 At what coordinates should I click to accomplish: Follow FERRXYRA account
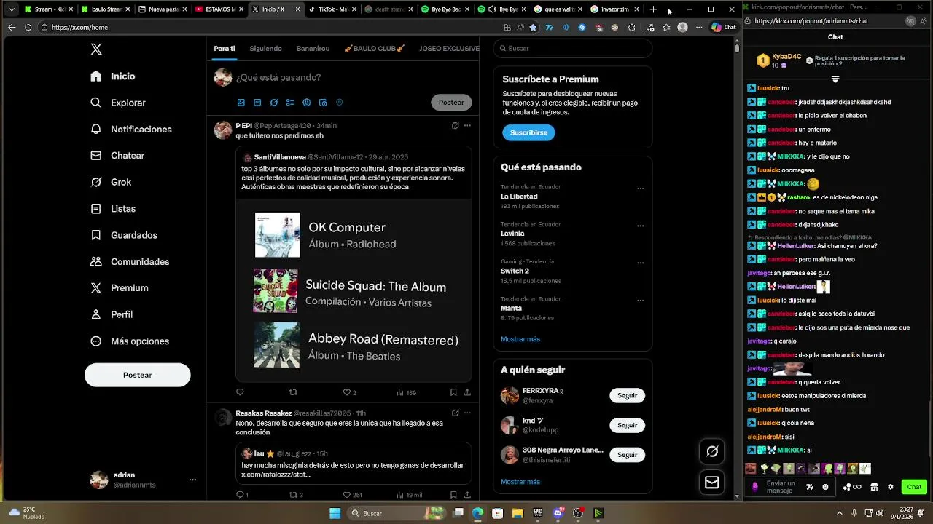pos(627,395)
